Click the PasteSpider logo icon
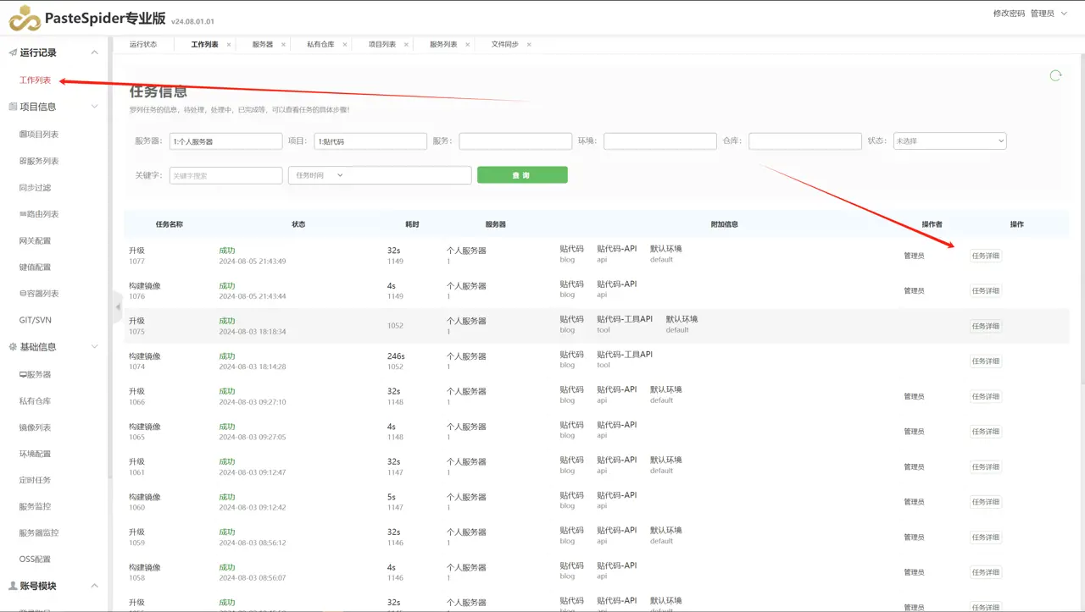This screenshot has width=1085, height=612. pos(25,18)
